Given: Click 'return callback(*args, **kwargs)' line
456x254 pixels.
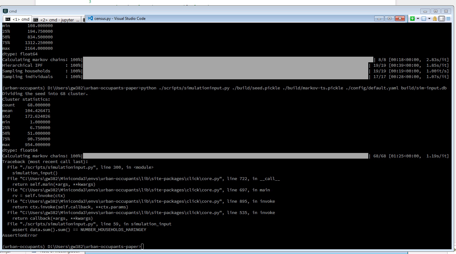Looking at the screenshot, I should click(x=53, y=218).
